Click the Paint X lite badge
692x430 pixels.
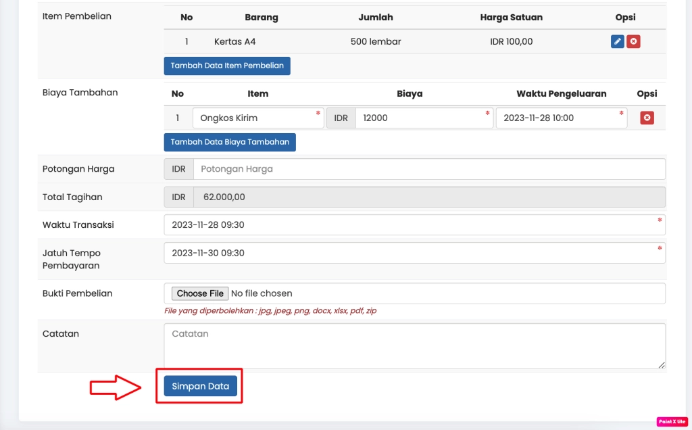point(672,421)
